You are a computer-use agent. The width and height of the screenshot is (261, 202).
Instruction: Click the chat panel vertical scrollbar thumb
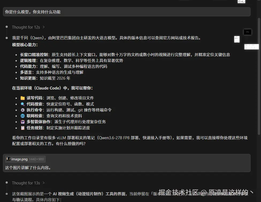pyautogui.click(x=259, y=76)
